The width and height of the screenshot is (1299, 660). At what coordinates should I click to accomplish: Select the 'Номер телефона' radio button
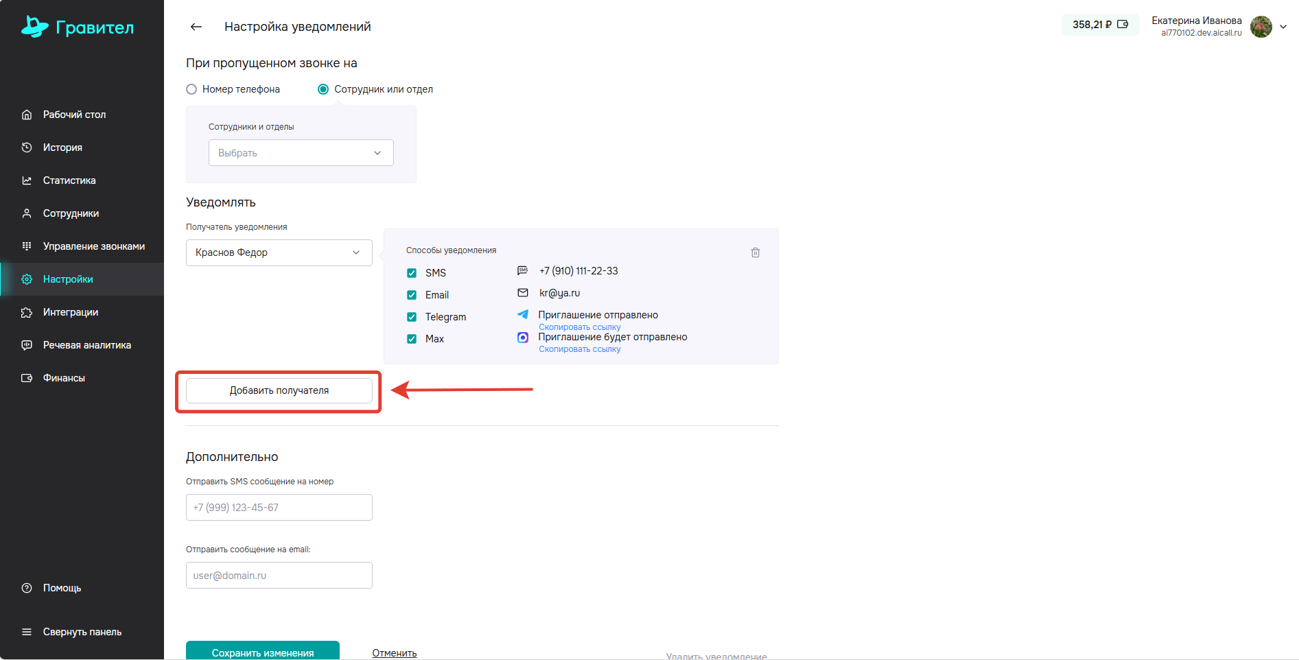click(x=191, y=89)
